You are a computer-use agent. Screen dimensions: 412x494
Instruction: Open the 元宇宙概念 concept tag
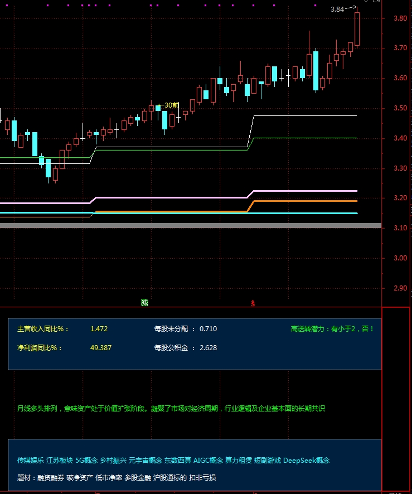(146, 461)
